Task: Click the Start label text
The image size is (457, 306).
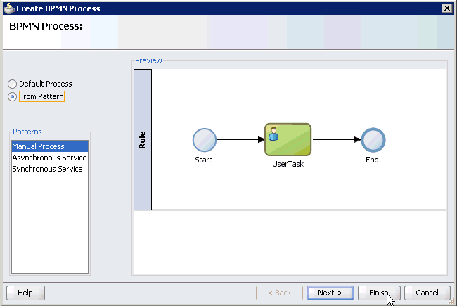Action: click(x=203, y=160)
